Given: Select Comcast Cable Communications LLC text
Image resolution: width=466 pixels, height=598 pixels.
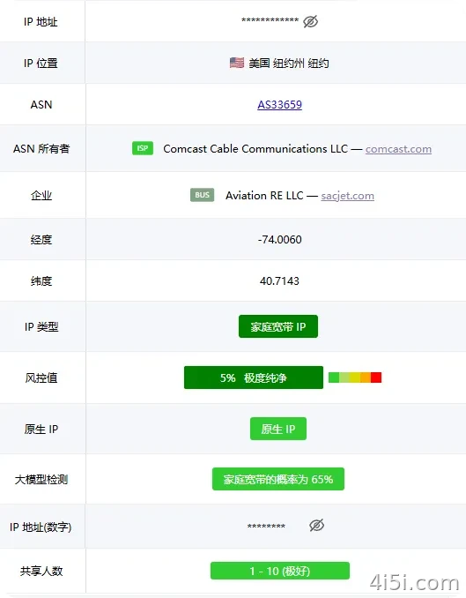Looking at the screenshot, I should coord(255,149).
